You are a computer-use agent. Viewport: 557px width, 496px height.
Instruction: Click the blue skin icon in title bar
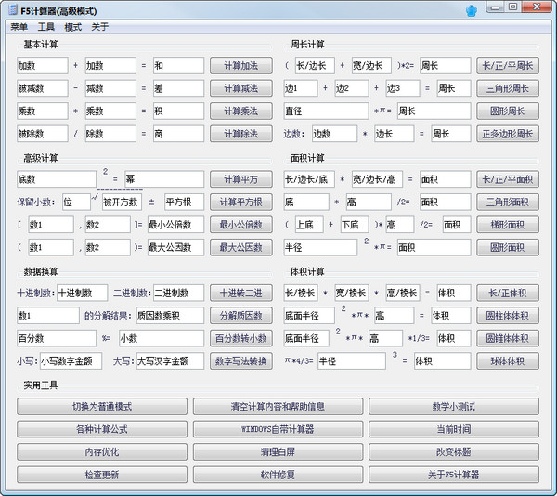point(471,10)
